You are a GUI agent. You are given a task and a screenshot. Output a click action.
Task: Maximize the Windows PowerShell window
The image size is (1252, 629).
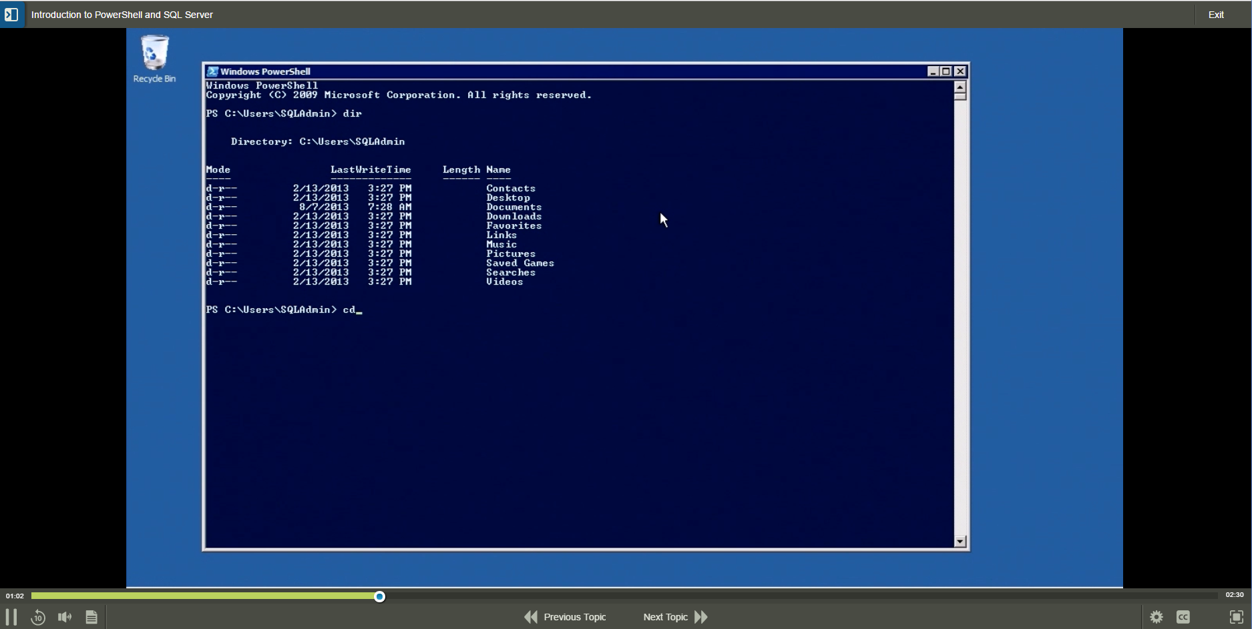point(946,71)
